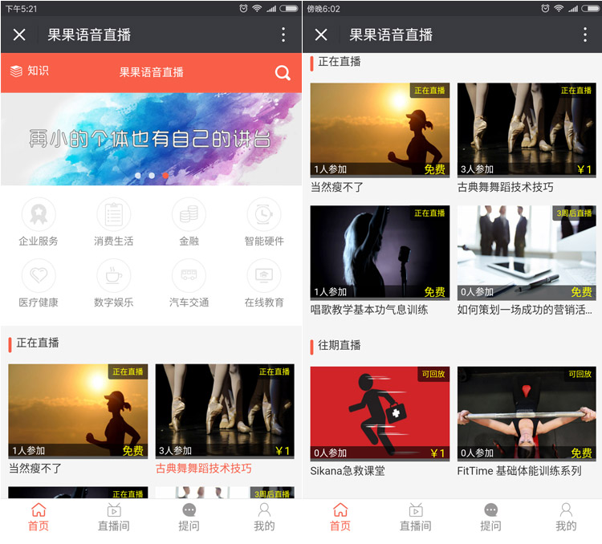Click the 知识 stacked-layers icon
Viewport: 602px width, 544px height.
[x=16, y=71]
